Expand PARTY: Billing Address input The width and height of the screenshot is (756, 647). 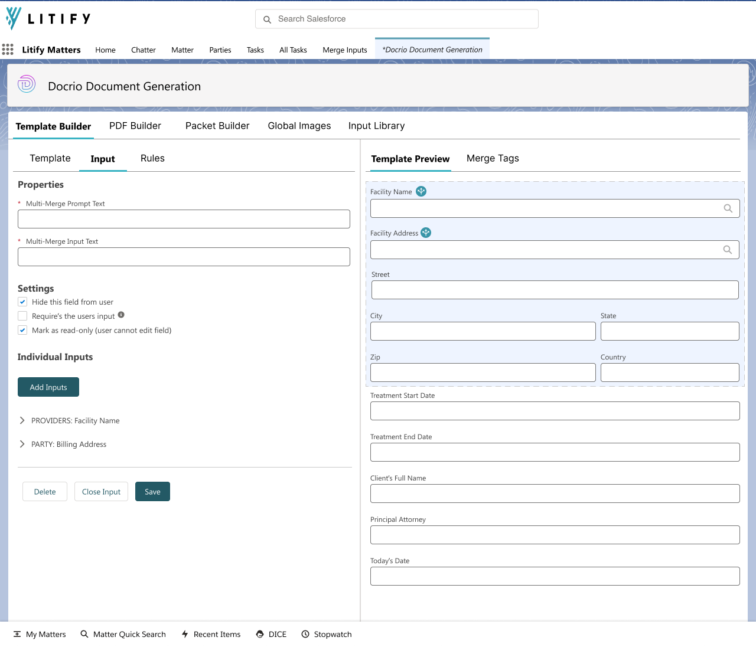point(22,444)
